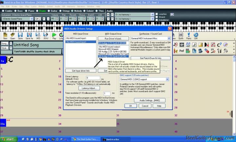Click the Latency Adjust button
Image resolution: width=236 pixels, height=142 pixels.
pos(89,88)
